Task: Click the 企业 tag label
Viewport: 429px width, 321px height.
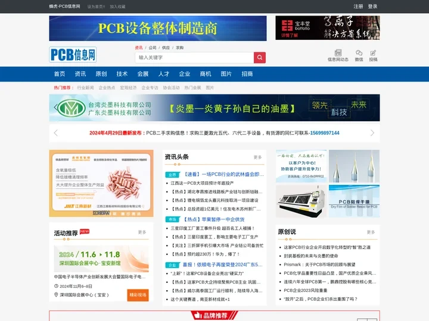Action: coord(172,265)
